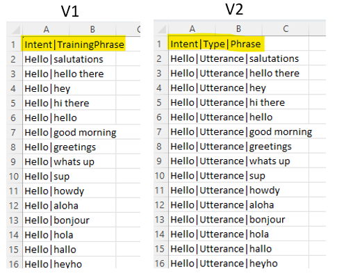Select column C header in V2 sheet

click(286, 29)
